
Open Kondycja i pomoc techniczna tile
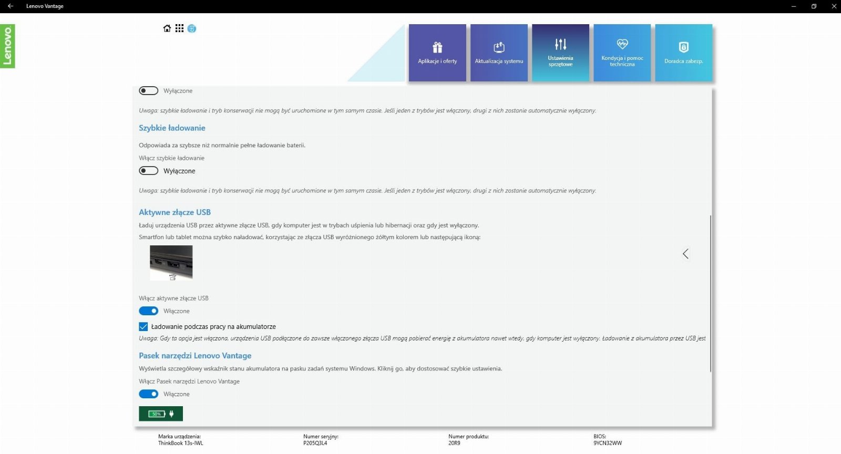pos(622,53)
